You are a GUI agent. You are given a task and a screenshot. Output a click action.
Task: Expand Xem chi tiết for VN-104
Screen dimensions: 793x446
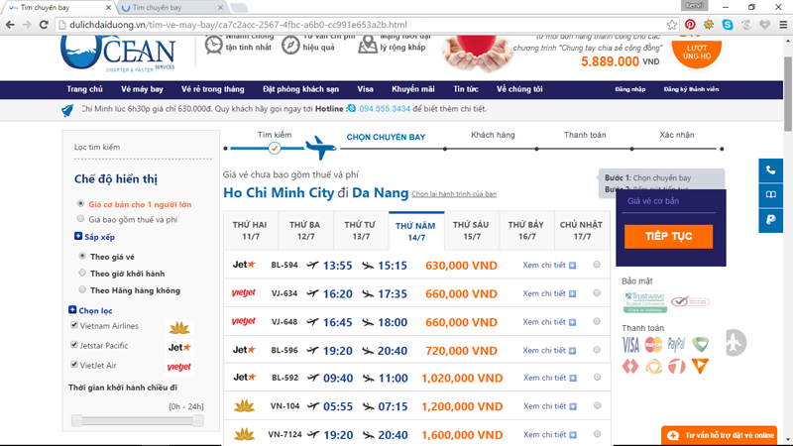(x=550, y=406)
